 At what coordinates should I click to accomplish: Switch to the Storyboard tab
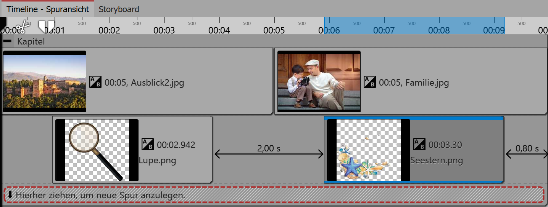coord(119,9)
